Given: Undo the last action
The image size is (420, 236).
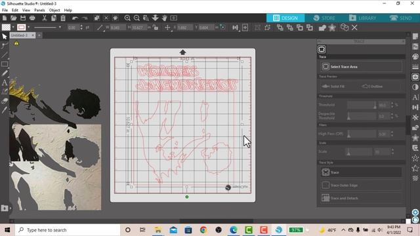Looking at the screenshot, I should coord(75,18).
